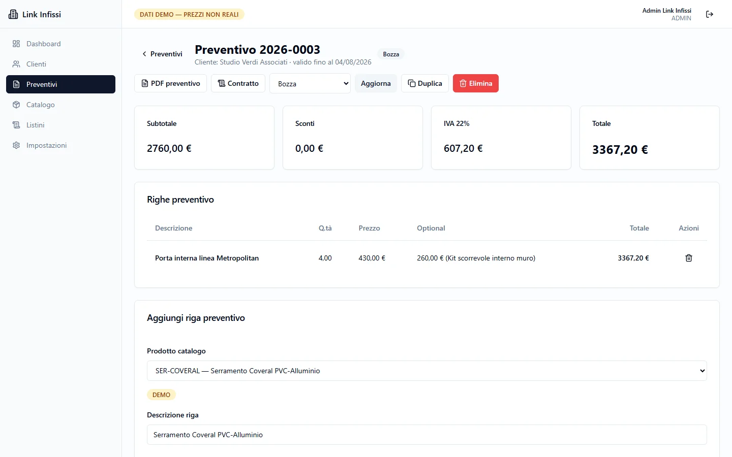Open the Bozza status dropdown
This screenshot has width=732, height=457.
(310, 84)
